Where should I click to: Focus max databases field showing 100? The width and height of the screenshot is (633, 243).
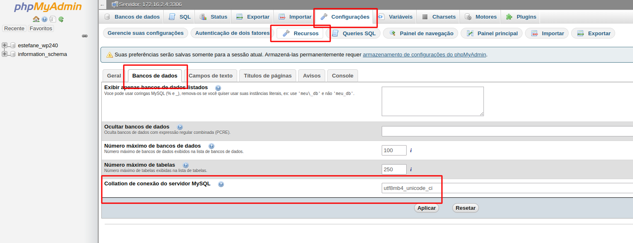pos(394,150)
